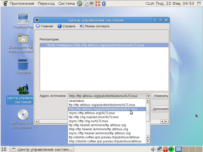Click the Справка question mark icon
The image size is (203, 152).
(59, 26)
